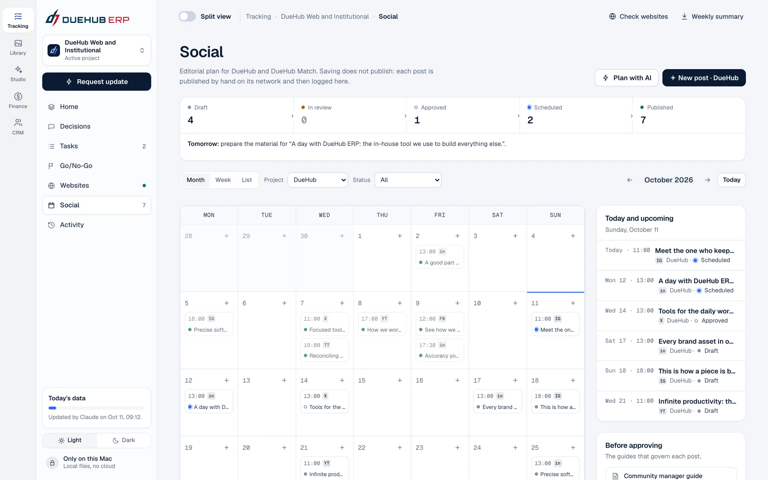Open Activity in the sidebar
The height and width of the screenshot is (480, 768).
point(97,225)
